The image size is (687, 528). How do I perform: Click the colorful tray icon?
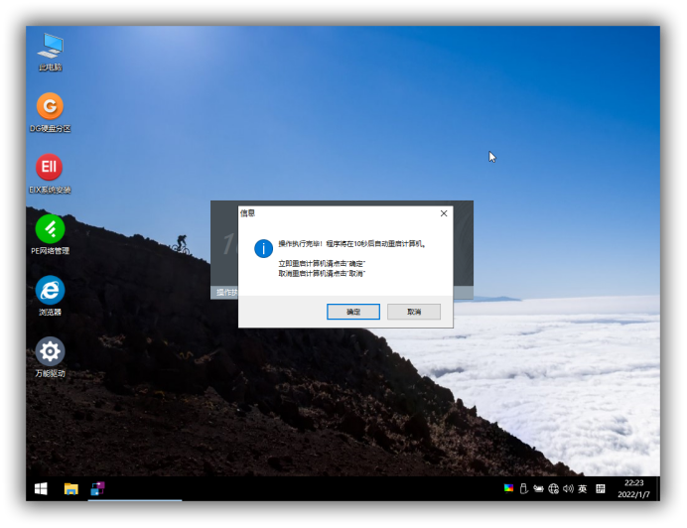point(509,488)
